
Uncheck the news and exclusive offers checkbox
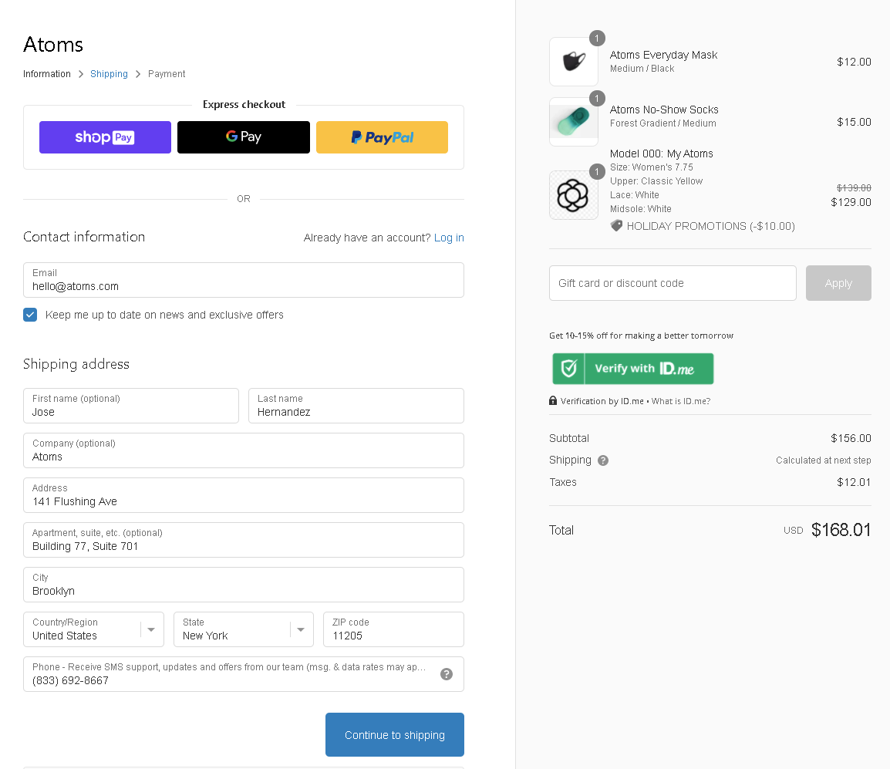click(30, 315)
